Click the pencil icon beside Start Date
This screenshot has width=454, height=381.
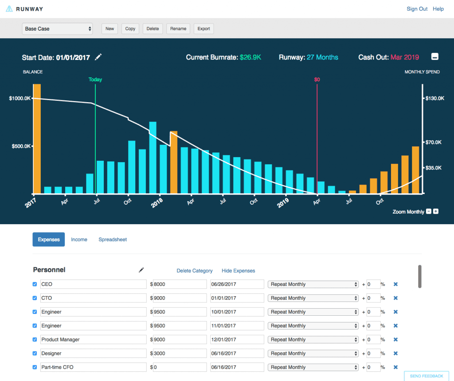click(x=98, y=57)
